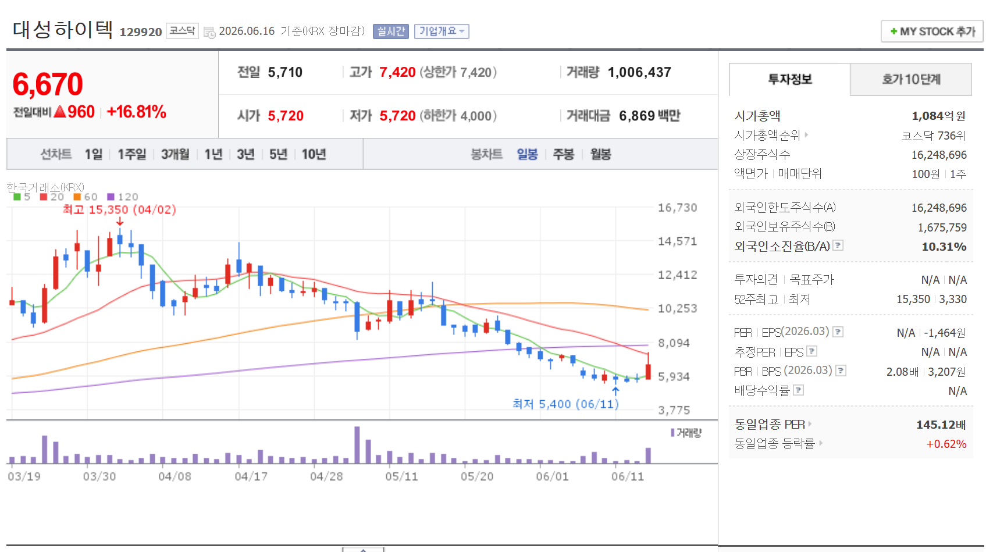Click the current price 6,670
The height and width of the screenshot is (552, 986).
click(48, 84)
